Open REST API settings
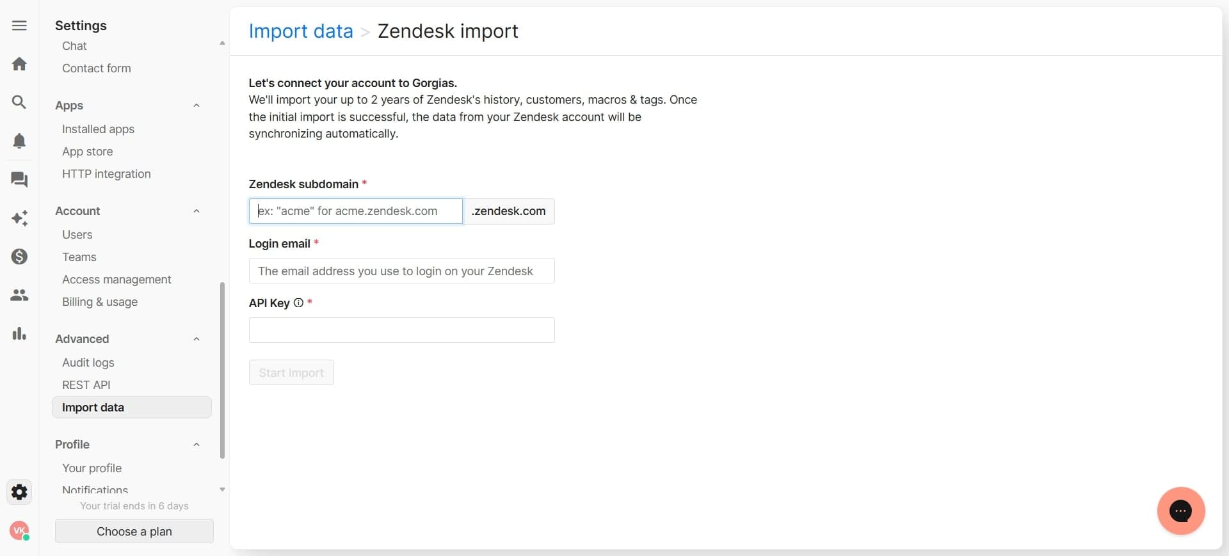This screenshot has width=1229, height=556. click(86, 385)
